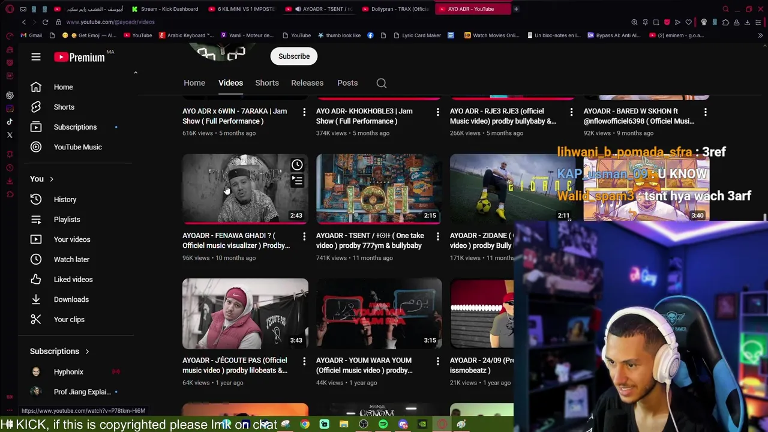Image resolution: width=768 pixels, height=432 pixels.
Task: Play TSENT One take video thumbnail
Action: (379, 189)
